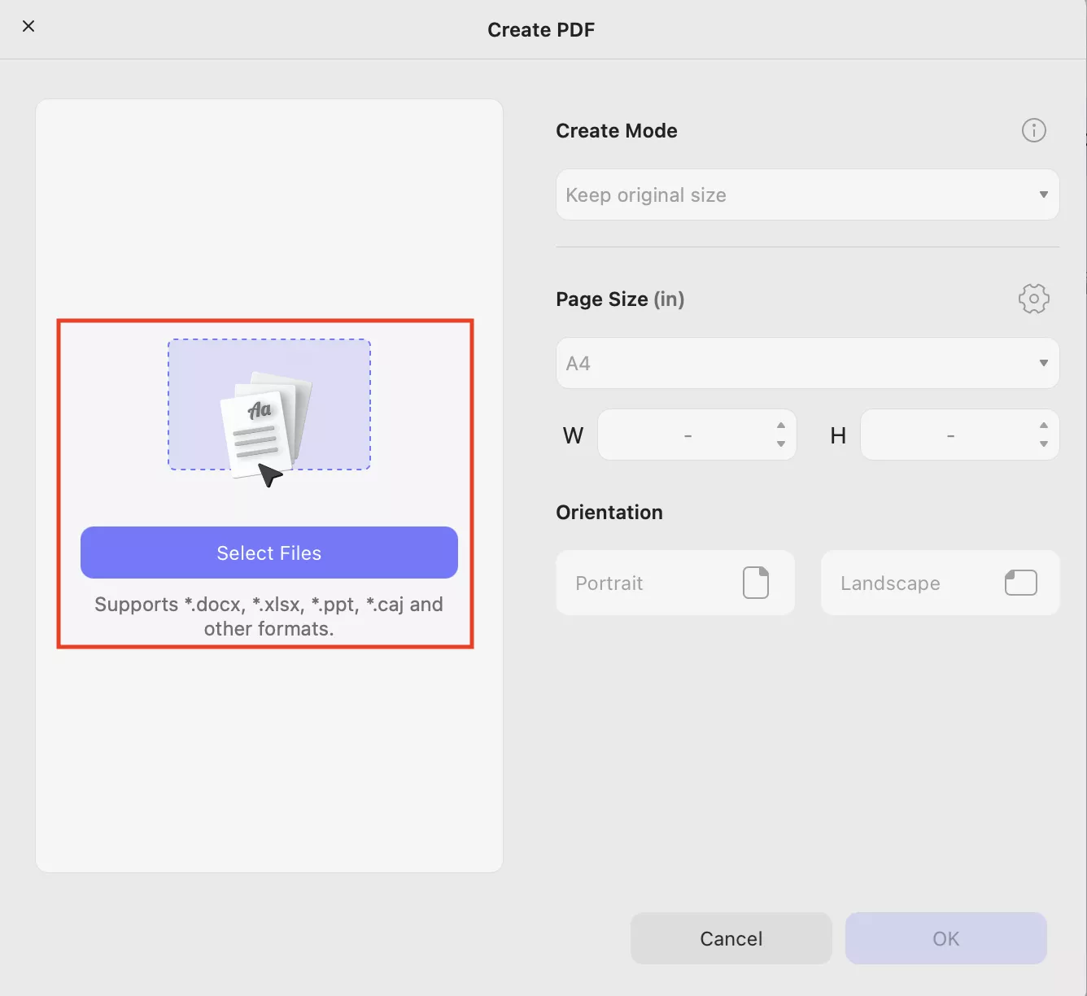Click the Create Mode info icon

pos(1033,130)
